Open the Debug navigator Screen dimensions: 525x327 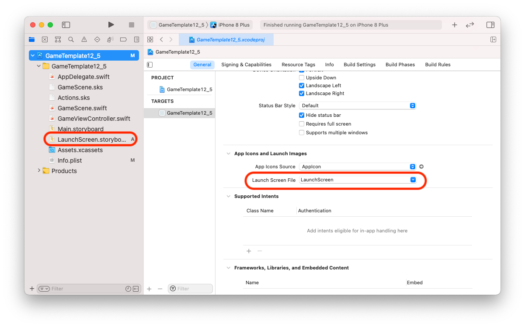pyautogui.click(x=110, y=39)
